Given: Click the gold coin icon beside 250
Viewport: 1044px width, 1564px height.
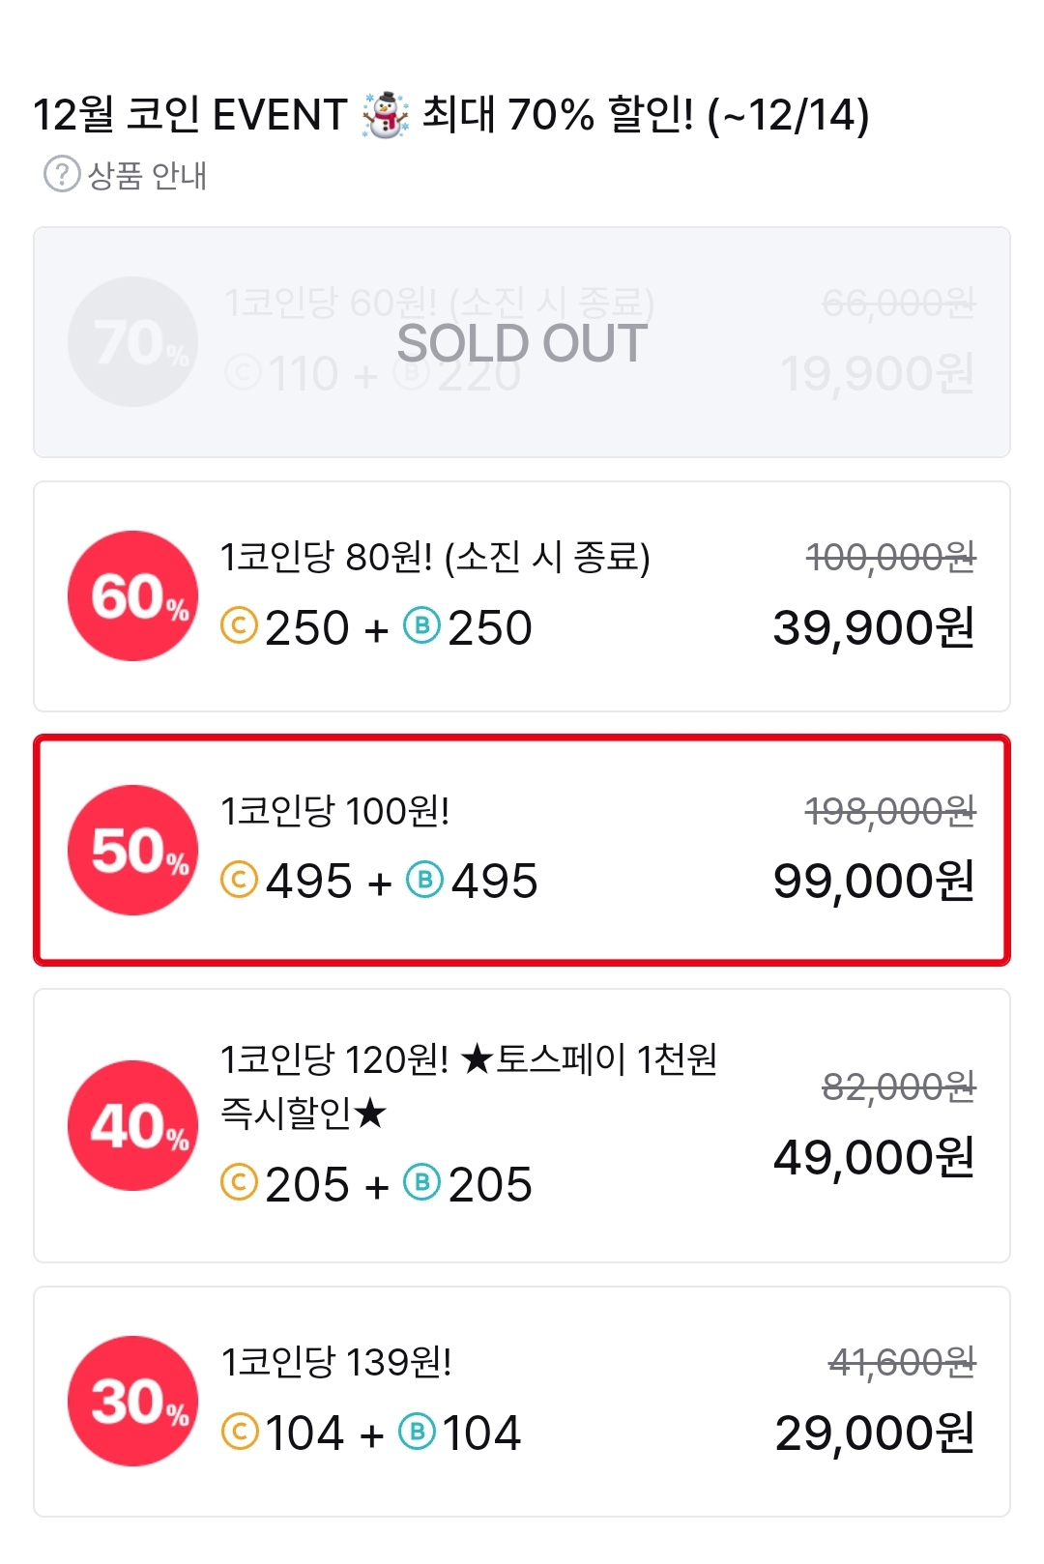Looking at the screenshot, I should coord(239,626).
